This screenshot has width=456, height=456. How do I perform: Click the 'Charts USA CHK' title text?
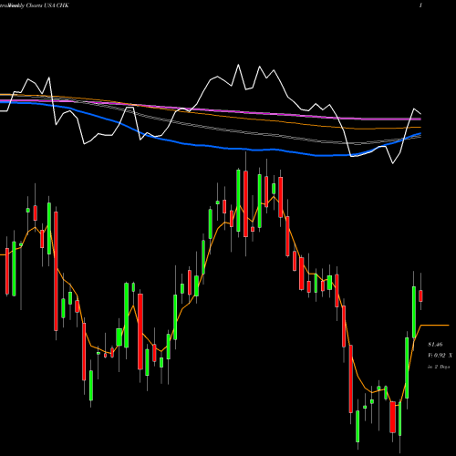point(47,5)
